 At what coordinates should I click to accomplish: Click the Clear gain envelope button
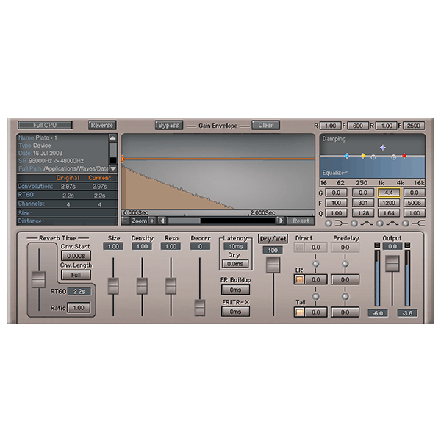coord(265,125)
